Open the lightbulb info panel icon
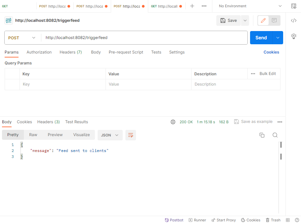 [293, 36]
